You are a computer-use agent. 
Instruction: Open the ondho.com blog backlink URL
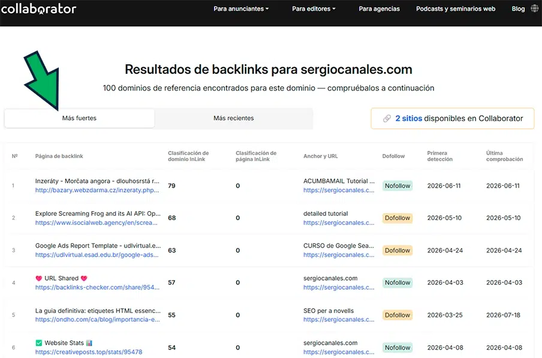click(x=98, y=319)
